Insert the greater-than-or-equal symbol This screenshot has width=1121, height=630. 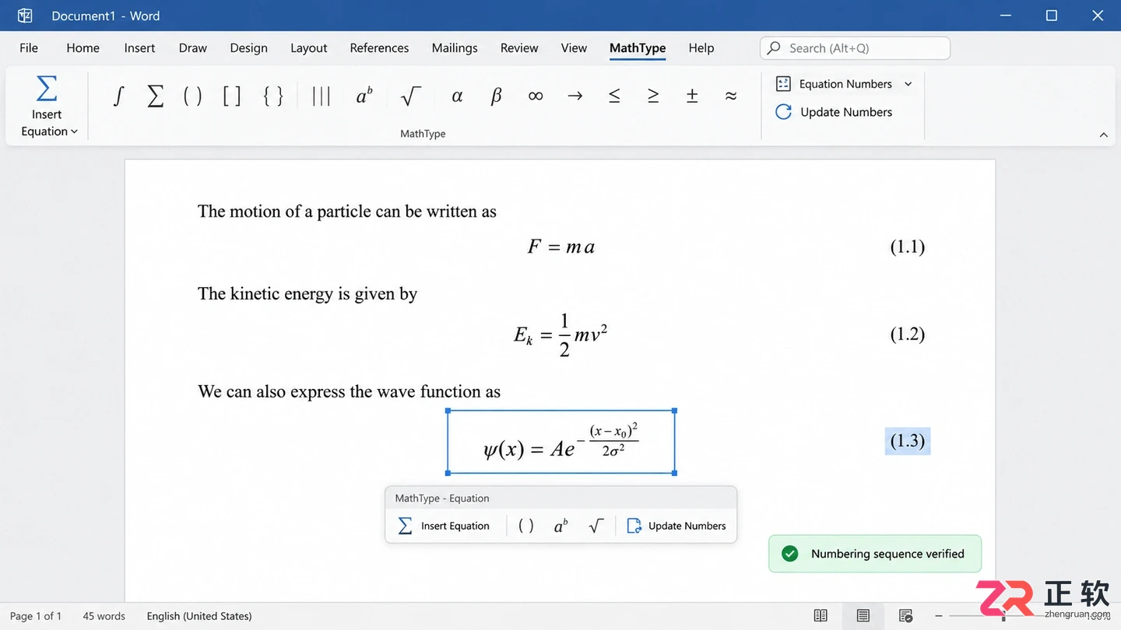(x=653, y=96)
